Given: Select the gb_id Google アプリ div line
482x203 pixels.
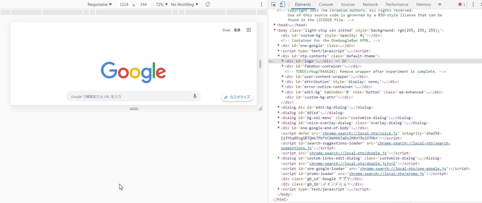Looking at the screenshot, I should [322, 179].
